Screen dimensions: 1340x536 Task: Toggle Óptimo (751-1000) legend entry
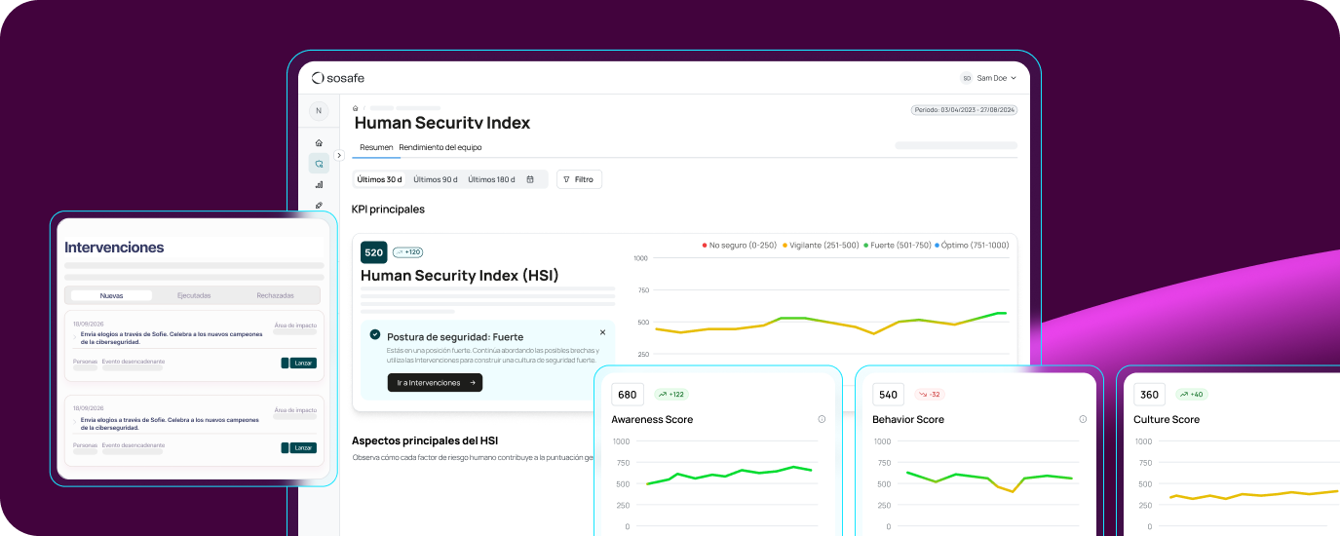[x=973, y=246]
